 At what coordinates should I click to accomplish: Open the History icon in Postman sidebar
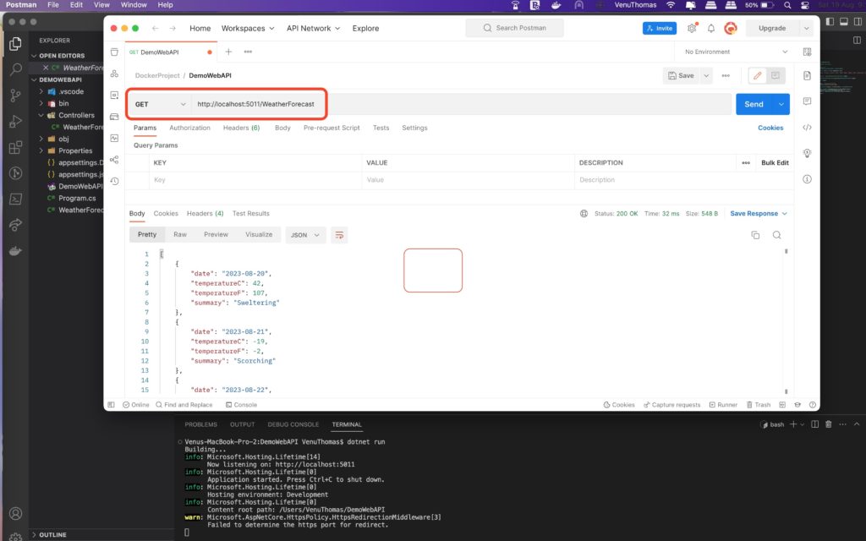coord(114,181)
